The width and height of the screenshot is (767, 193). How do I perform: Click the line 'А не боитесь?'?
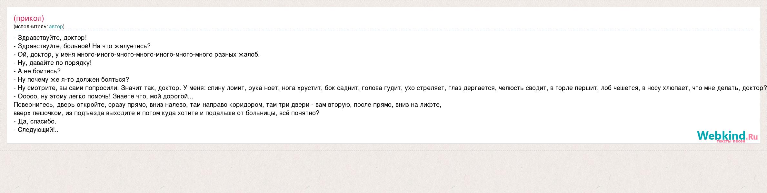(37, 71)
